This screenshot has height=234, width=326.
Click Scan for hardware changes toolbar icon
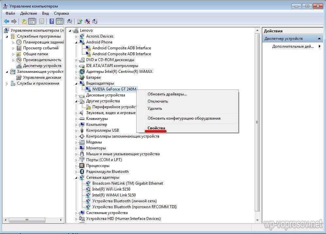pyautogui.click(x=69, y=22)
